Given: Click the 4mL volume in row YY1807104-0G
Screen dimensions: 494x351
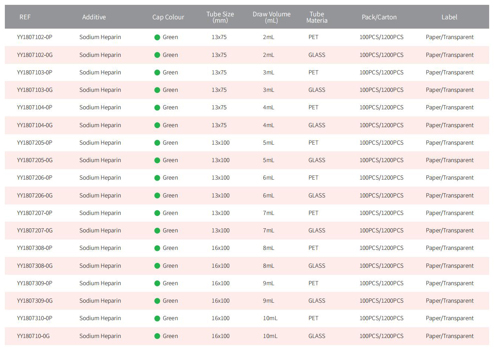Looking at the screenshot, I should [x=269, y=125].
